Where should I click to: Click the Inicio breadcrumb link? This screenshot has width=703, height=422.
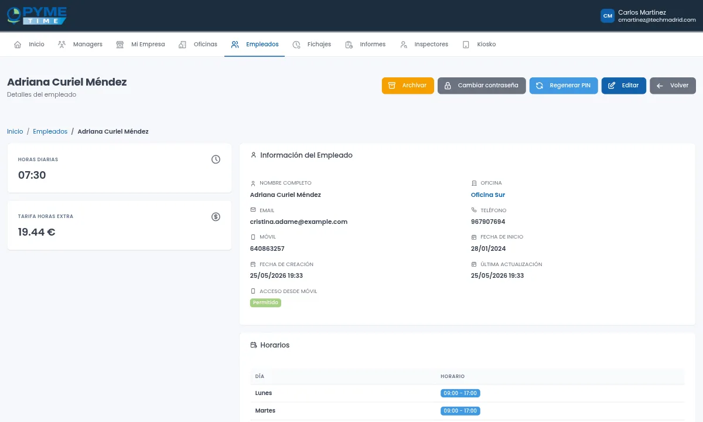point(15,131)
